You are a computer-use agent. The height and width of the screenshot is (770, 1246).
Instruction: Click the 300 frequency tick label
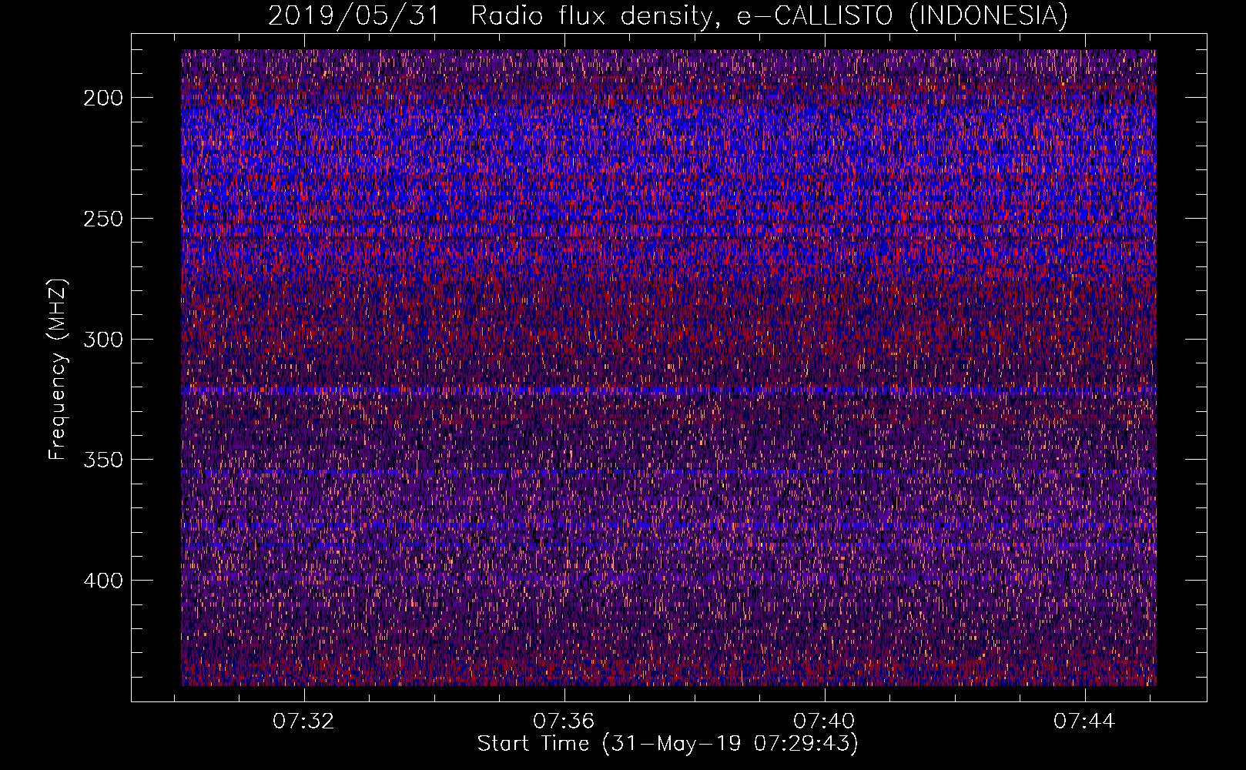103,340
